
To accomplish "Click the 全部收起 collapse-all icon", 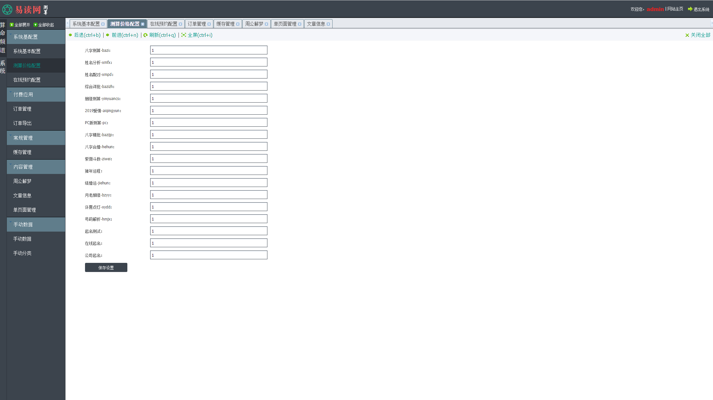I will pos(36,25).
